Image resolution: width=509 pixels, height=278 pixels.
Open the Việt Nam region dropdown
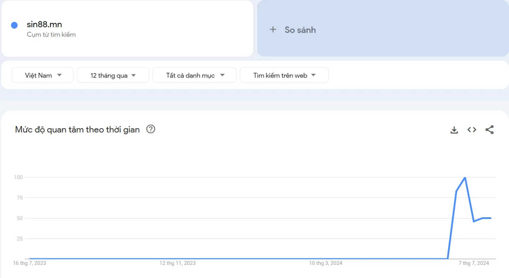[x=43, y=75]
